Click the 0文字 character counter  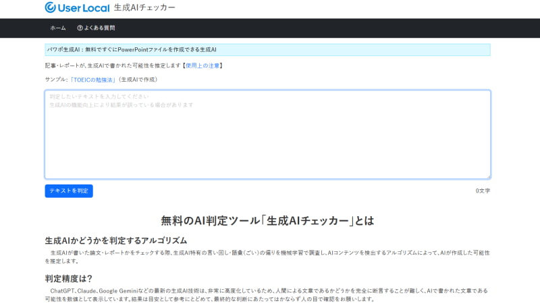[x=483, y=191]
